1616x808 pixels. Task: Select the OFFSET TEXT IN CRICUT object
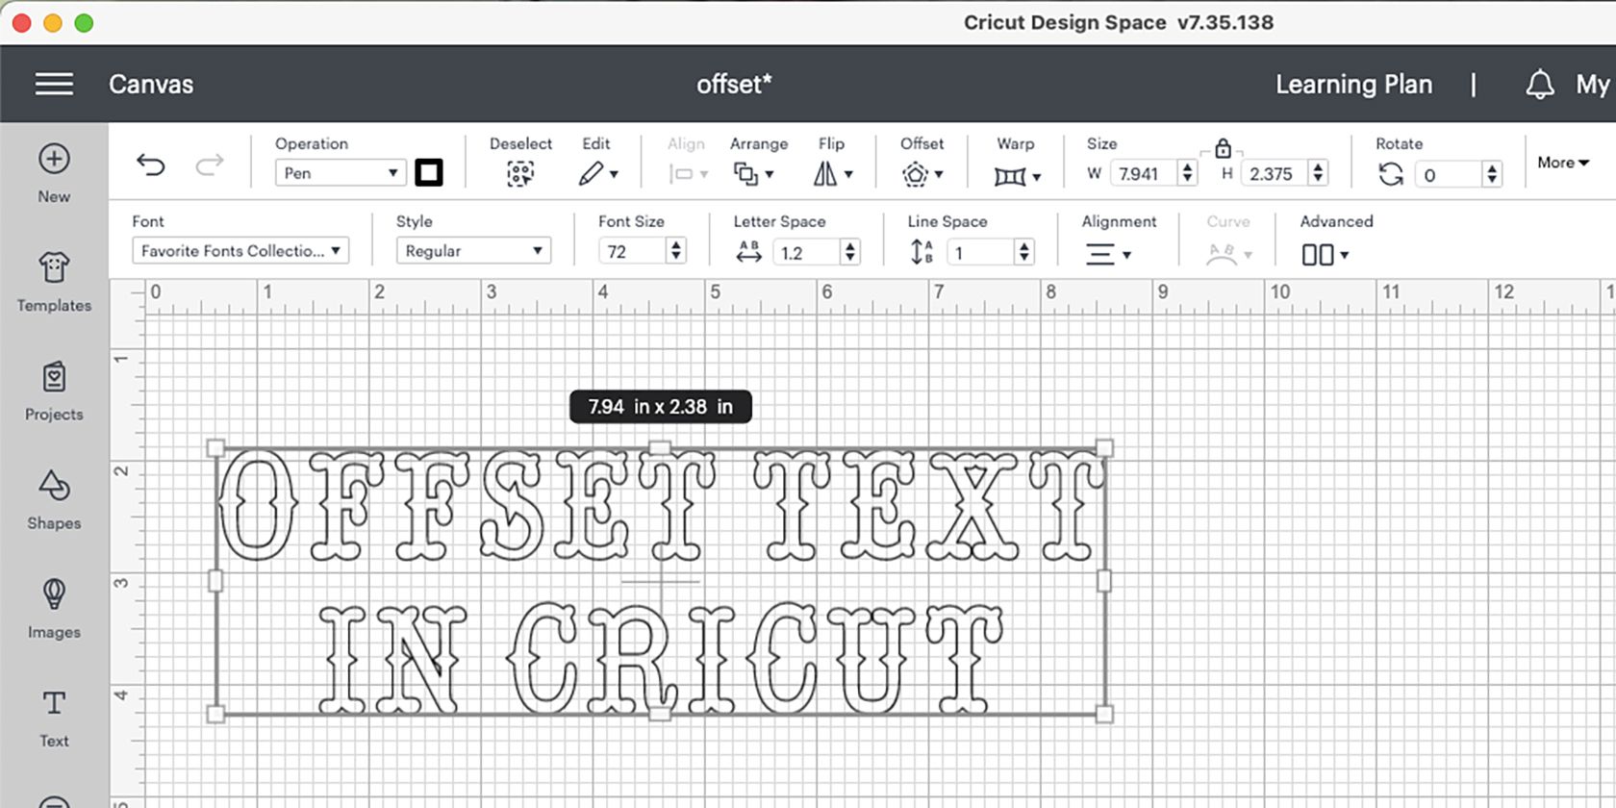(660, 581)
